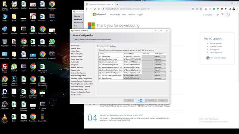Switch to the Service Accounts tab
This screenshot has width=239, height=134.
click(x=103, y=46)
